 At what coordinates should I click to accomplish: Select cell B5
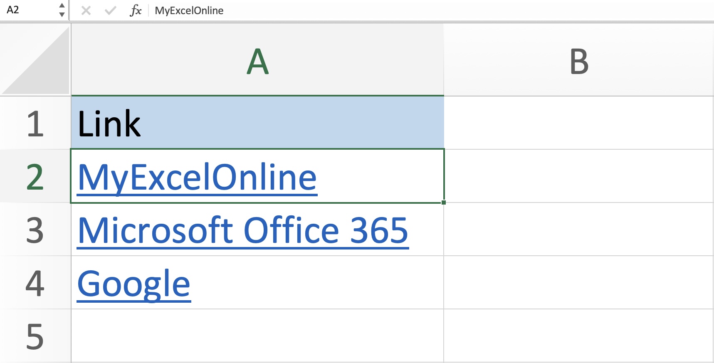pos(579,336)
